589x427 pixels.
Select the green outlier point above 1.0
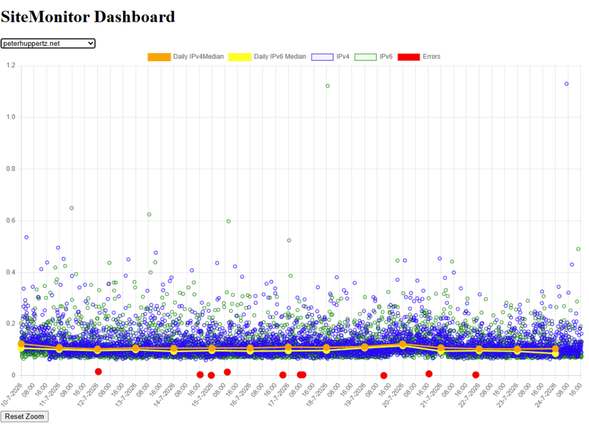click(x=327, y=86)
